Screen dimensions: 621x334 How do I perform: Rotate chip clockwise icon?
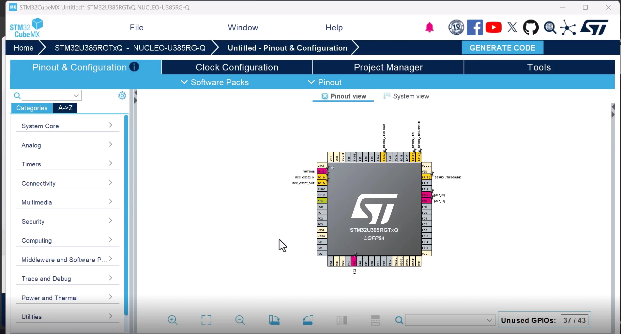click(x=274, y=320)
